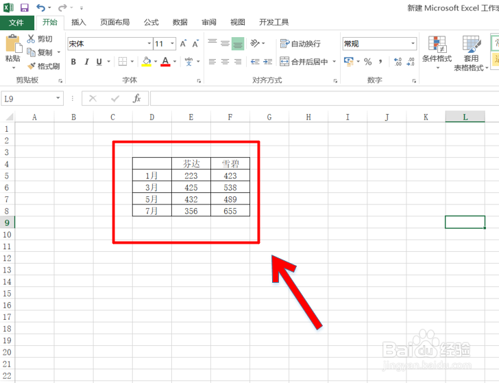This screenshot has width=499, height=383.
Task: Increase indent in cell
Action: point(267,62)
